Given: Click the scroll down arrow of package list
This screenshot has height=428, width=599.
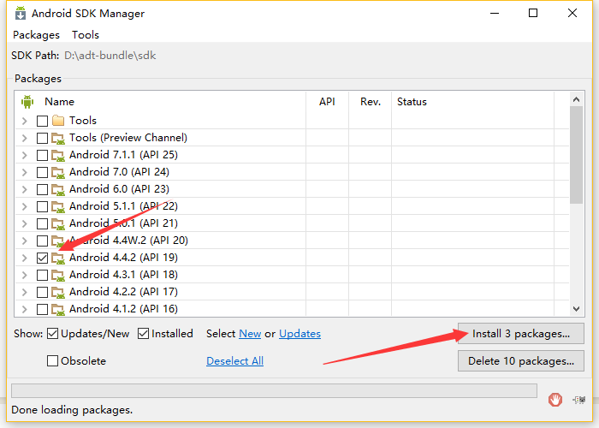Looking at the screenshot, I should tap(577, 308).
